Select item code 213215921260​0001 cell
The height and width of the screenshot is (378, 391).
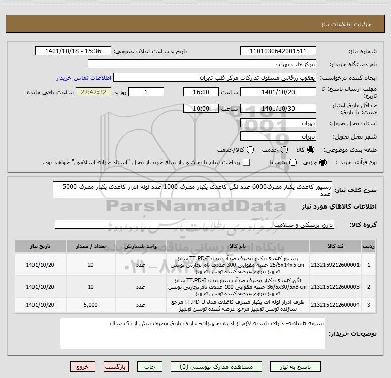[x=335, y=265]
